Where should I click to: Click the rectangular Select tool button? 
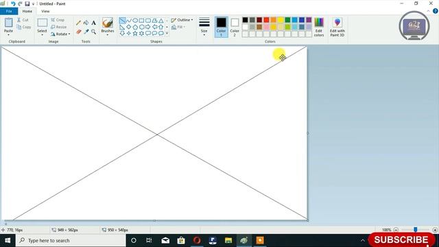(43, 25)
